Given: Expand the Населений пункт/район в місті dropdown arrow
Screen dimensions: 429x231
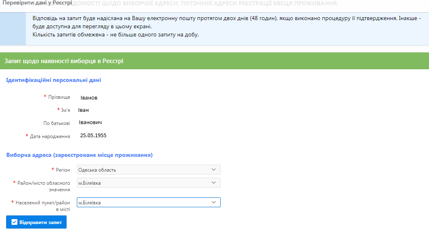Looking at the screenshot, I should (214, 202).
